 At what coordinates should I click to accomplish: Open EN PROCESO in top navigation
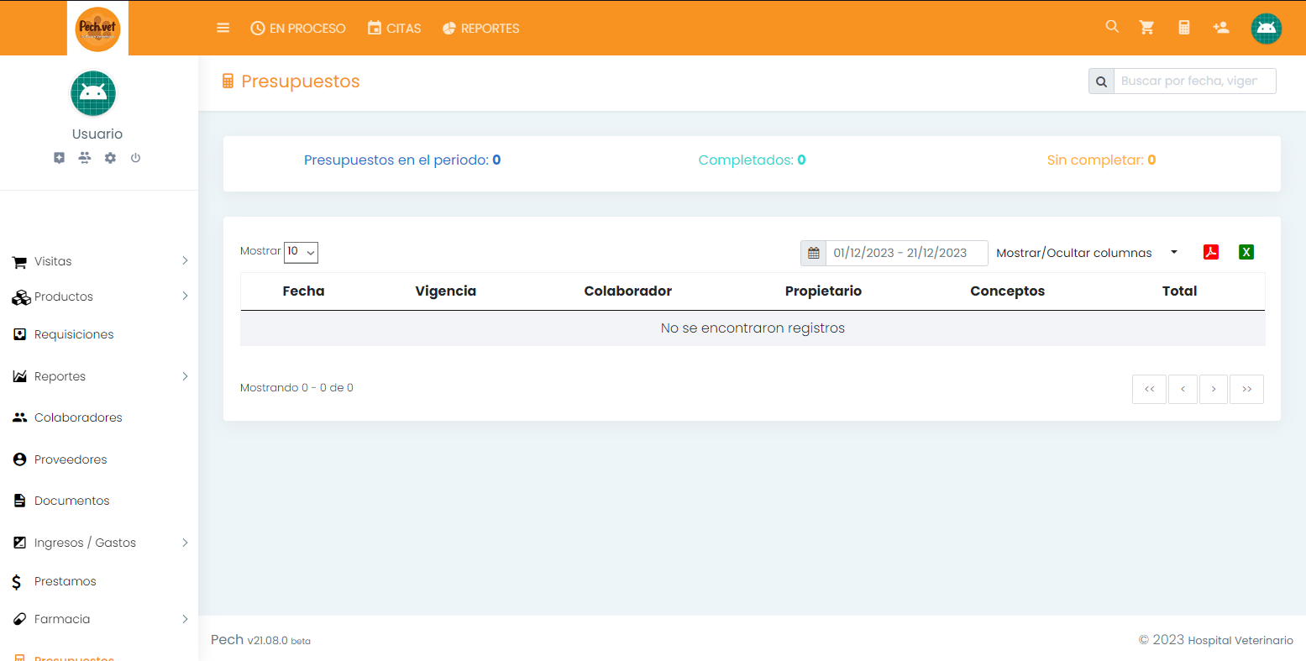click(298, 29)
